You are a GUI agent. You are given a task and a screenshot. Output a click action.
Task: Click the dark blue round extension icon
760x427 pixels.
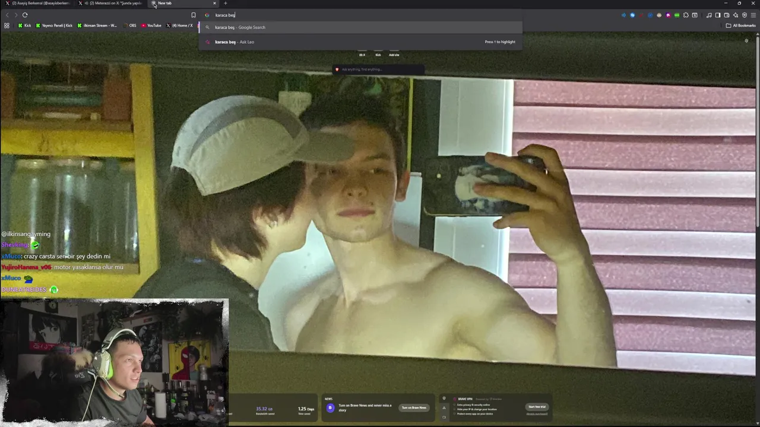point(650,15)
